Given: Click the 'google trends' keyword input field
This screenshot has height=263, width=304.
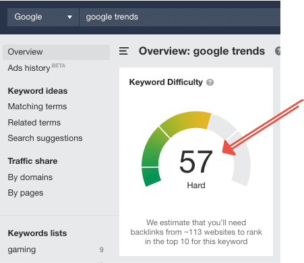Looking at the screenshot, I should pos(180,17).
